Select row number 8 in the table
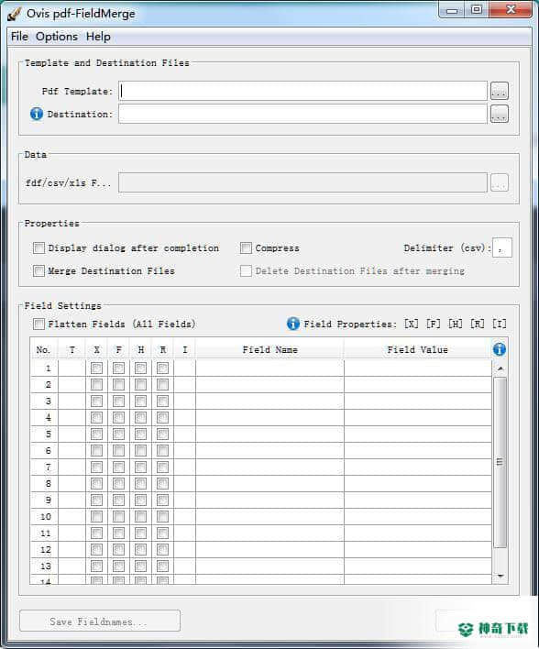 (x=45, y=483)
